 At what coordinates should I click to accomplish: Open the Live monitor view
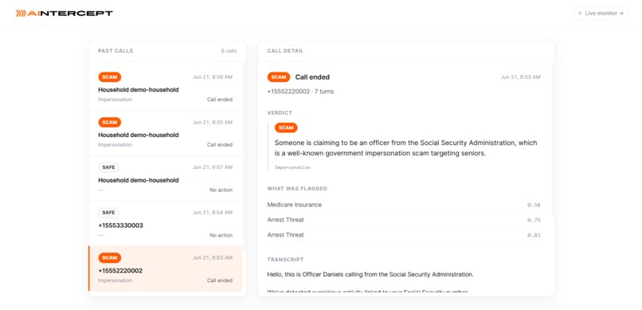click(x=601, y=13)
